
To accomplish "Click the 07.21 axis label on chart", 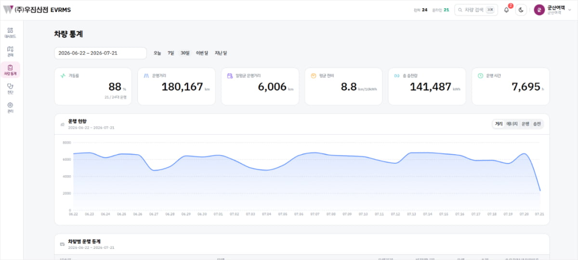I will (539, 214).
